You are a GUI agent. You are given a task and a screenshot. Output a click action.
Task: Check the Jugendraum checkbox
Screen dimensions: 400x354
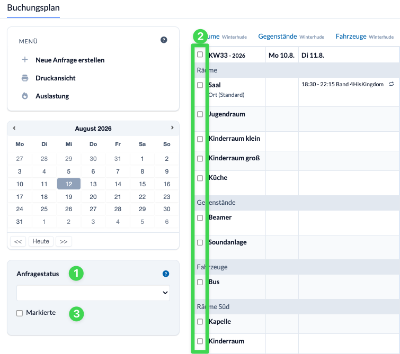200,114
